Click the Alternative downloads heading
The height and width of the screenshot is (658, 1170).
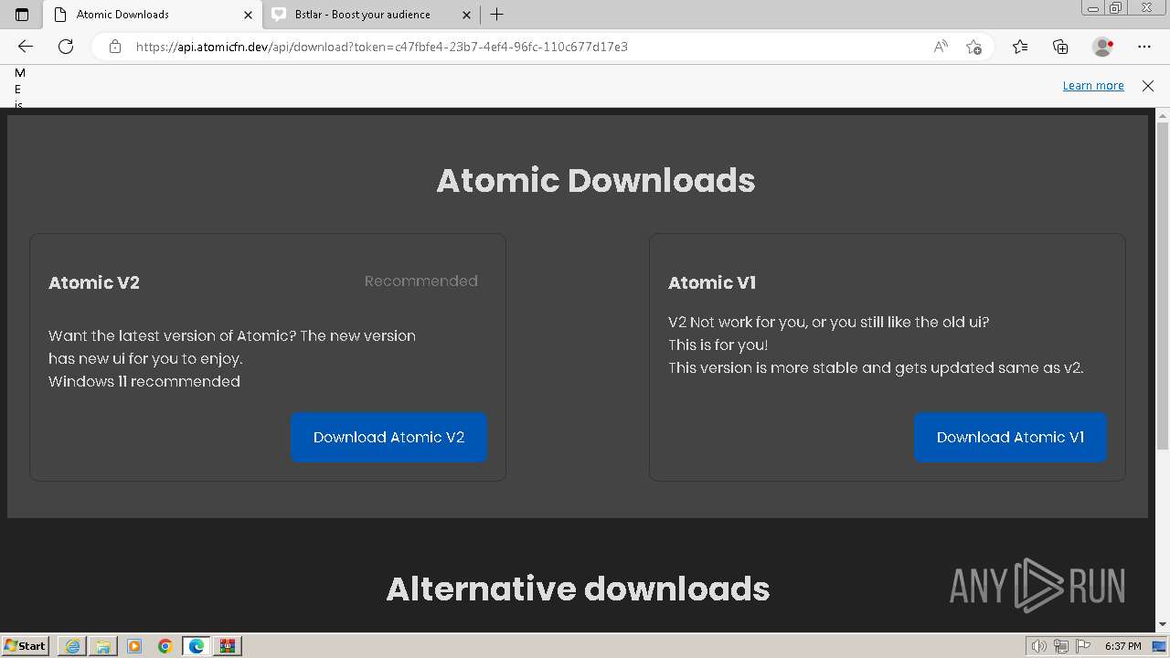[x=578, y=589]
